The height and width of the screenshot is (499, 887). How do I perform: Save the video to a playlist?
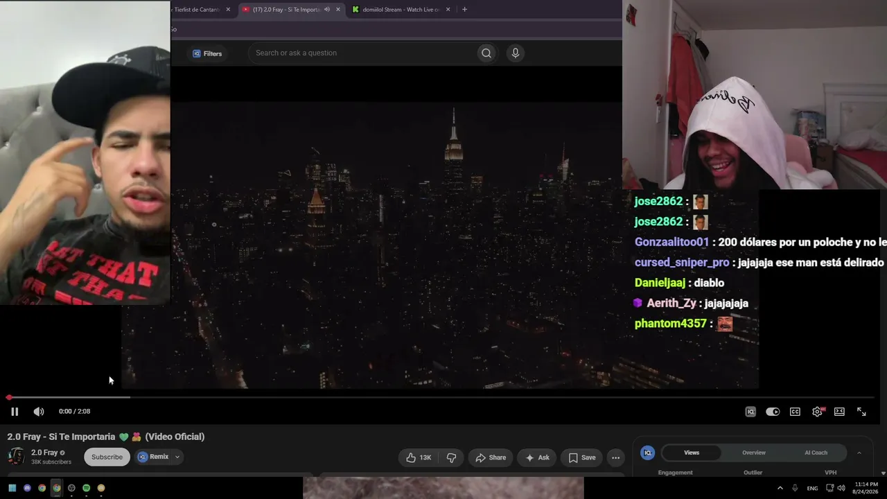[x=582, y=457]
